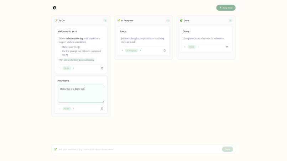Open the Ideas note title
The height and width of the screenshot is (161, 287).
pos(123,31)
